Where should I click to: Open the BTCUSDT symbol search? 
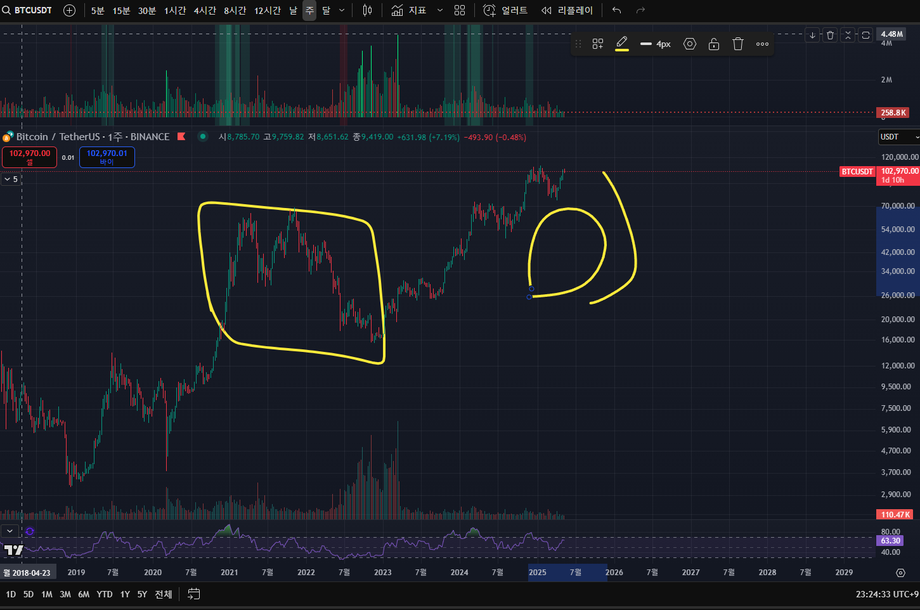click(x=27, y=10)
